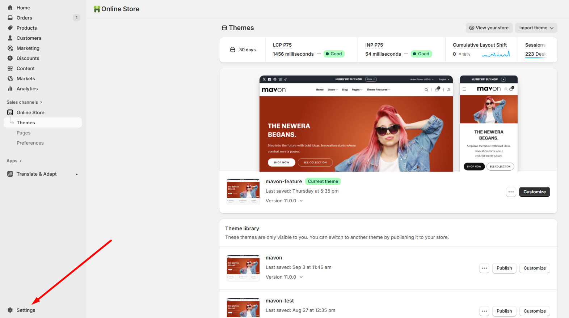Open the Pages submenu item

(x=24, y=133)
